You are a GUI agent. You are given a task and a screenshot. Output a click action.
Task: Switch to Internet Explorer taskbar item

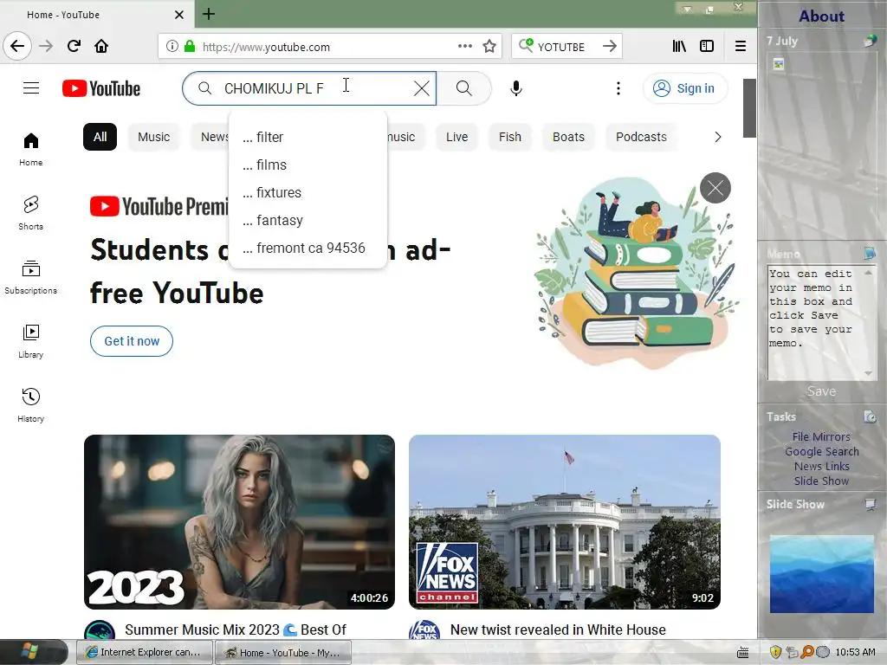[x=145, y=652]
